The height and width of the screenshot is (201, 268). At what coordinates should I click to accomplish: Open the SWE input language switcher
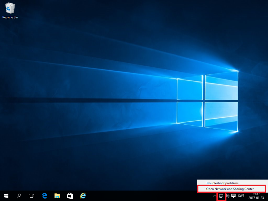[241, 196]
